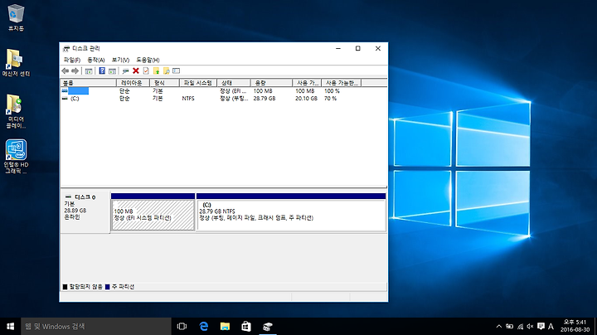The width and height of the screenshot is (597, 335).
Task: Click the last toolbar settings list icon
Action: (176, 70)
